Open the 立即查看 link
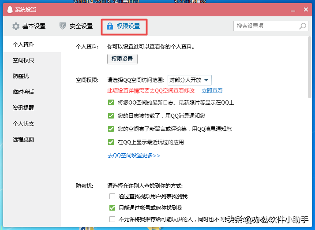The image size is (315, 230). (x=212, y=91)
